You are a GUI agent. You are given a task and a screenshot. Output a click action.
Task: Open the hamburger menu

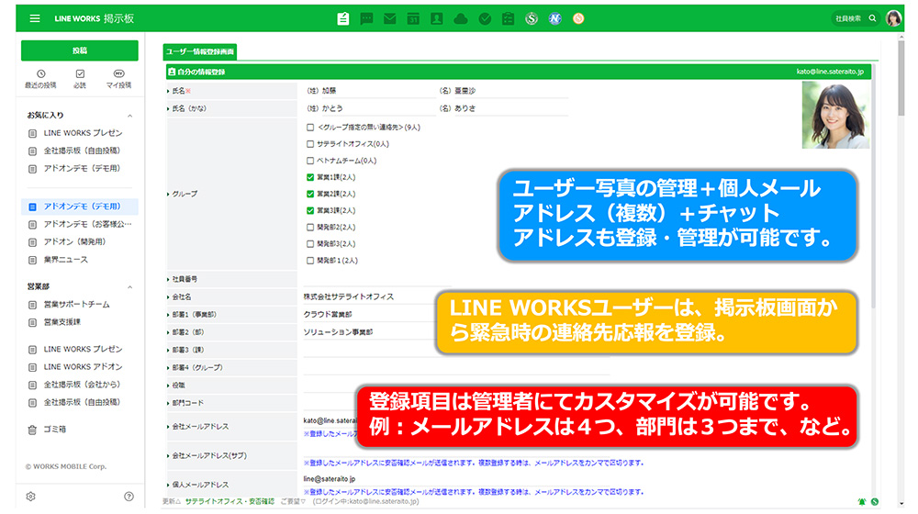point(35,18)
